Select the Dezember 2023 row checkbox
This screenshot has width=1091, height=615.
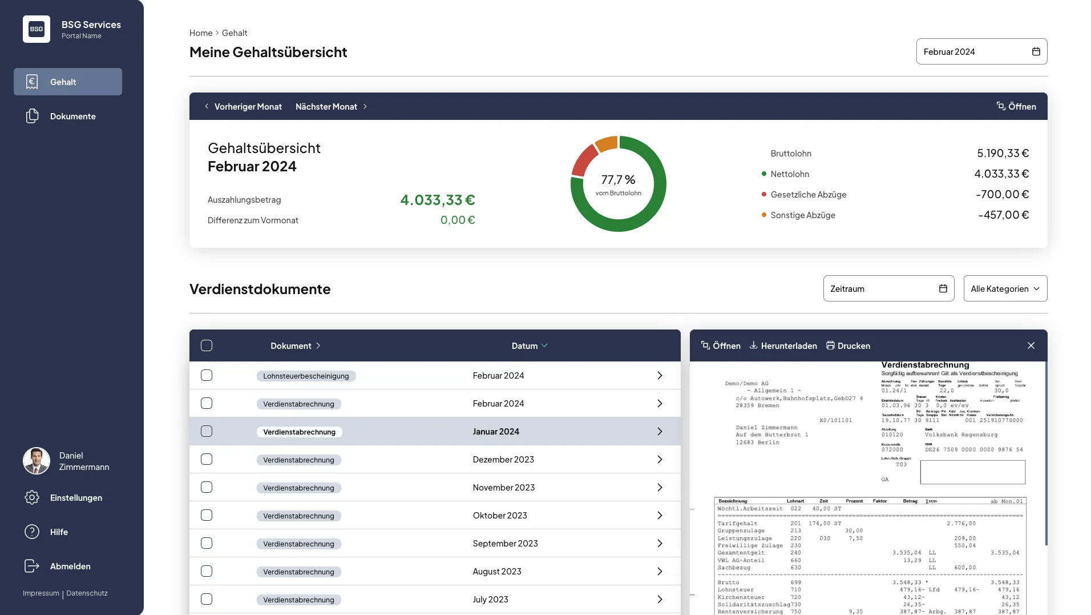207,459
